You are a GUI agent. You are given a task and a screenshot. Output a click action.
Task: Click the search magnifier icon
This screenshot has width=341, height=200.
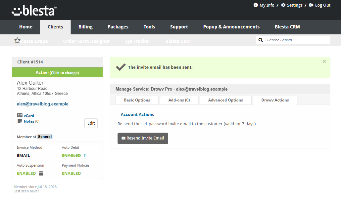click(261, 40)
